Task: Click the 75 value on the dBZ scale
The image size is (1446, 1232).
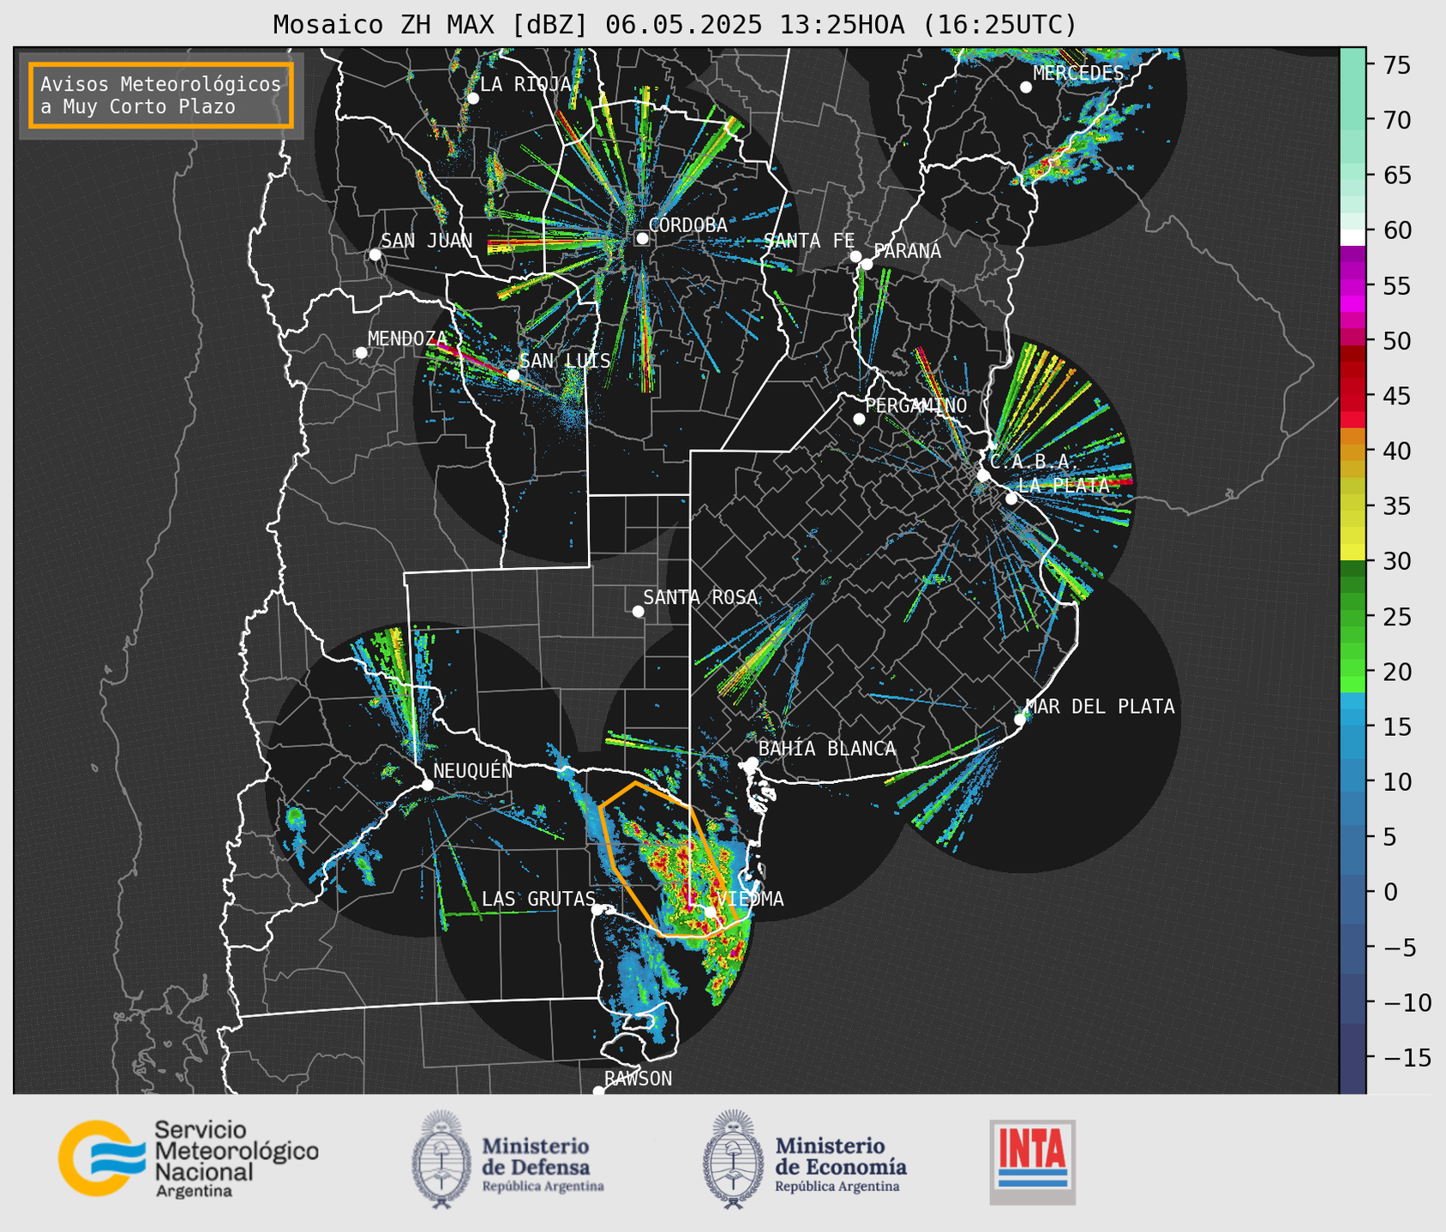Action: coord(1395,65)
